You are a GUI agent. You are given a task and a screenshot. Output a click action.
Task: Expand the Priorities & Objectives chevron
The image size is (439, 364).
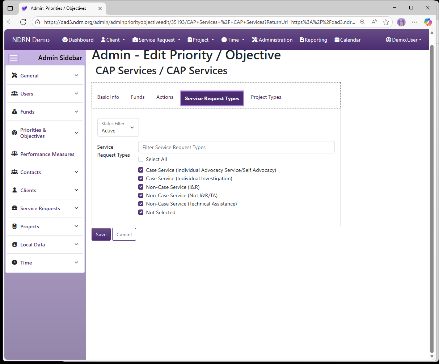[x=76, y=133]
